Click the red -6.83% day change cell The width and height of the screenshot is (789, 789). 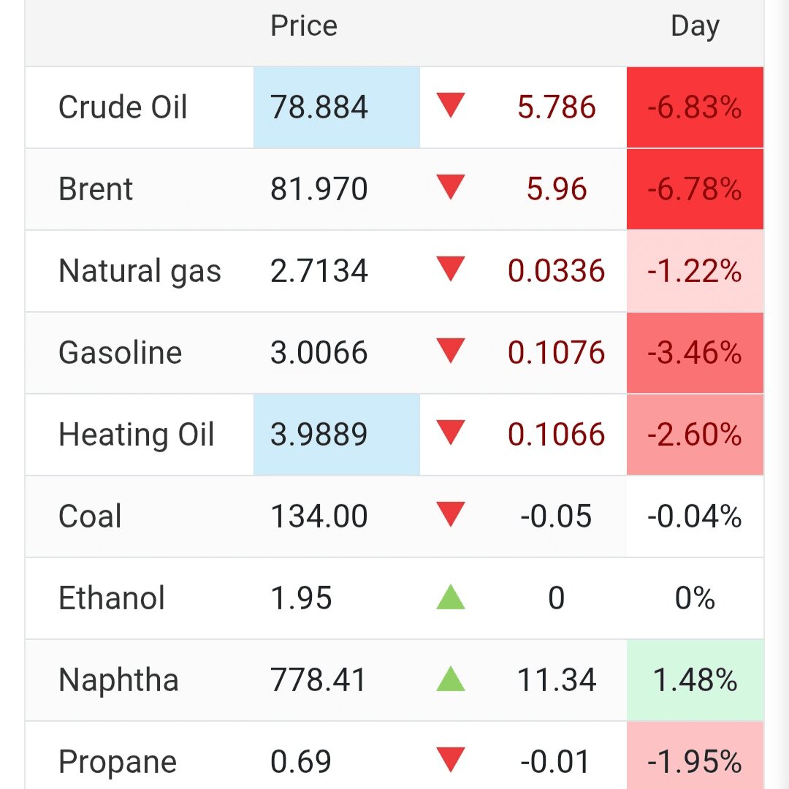tap(695, 107)
